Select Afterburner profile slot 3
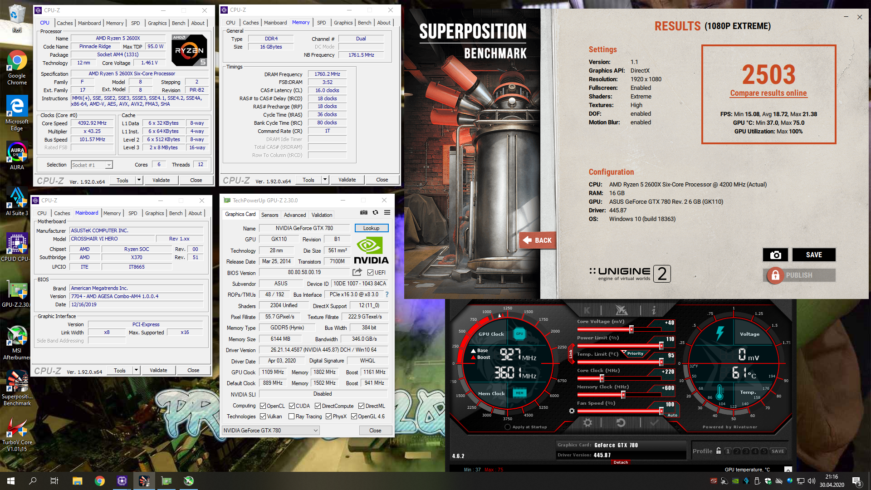871x490 pixels. pos(746,451)
